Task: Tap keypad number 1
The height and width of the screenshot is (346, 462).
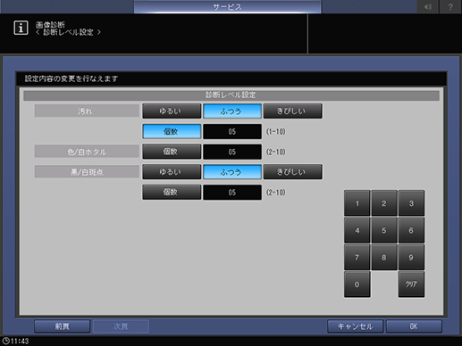Action: pos(357,203)
